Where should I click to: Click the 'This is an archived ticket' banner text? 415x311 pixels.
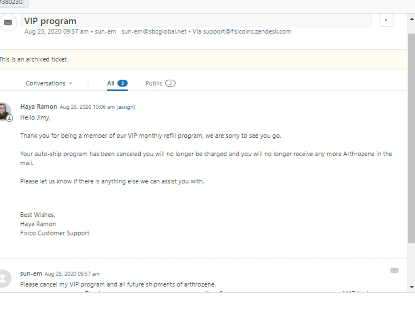pyautogui.click(x=33, y=59)
